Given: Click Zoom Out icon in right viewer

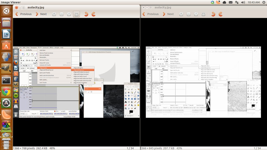Looking at the screenshot, I should (x=189, y=14).
